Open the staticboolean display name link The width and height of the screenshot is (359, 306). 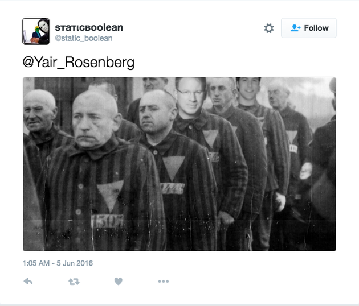(89, 27)
